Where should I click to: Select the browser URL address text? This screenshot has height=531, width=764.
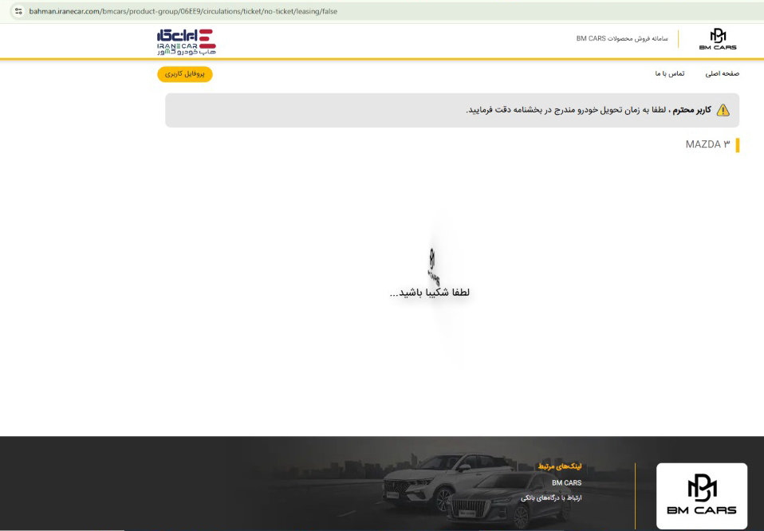pyautogui.click(x=183, y=11)
